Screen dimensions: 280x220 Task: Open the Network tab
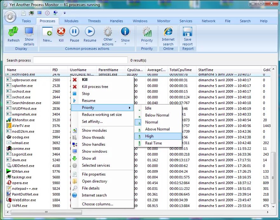(x=208, y=21)
